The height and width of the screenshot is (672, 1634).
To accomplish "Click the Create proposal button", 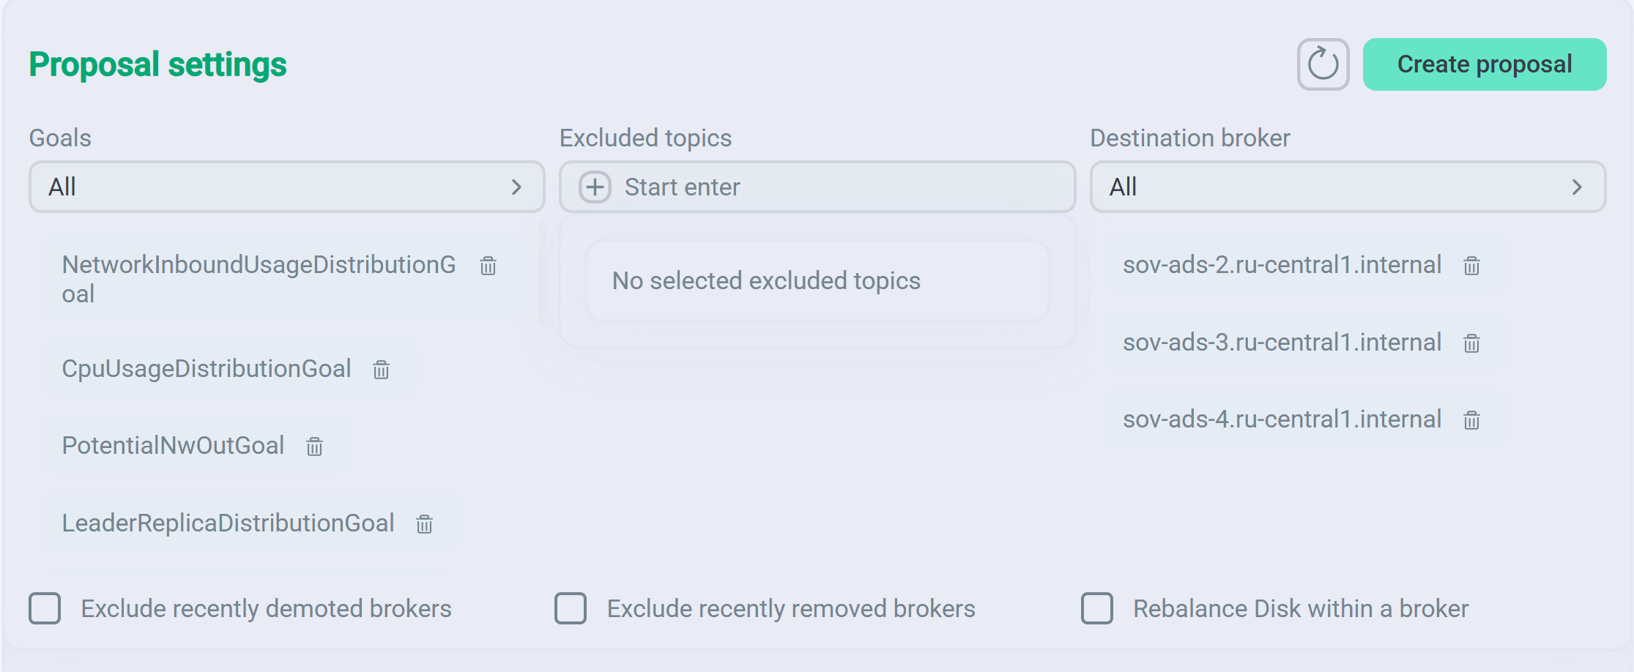I will 1484,64.
